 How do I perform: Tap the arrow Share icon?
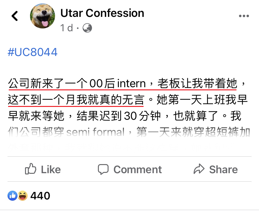[199, 169]
